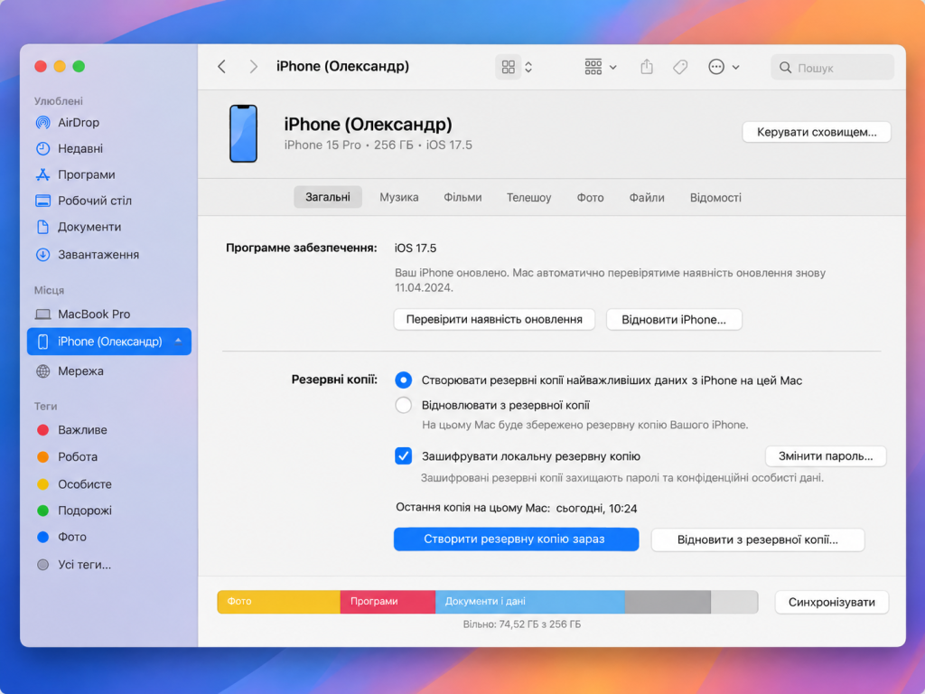Click the Синхронізувати button

(x=831, y=603)
